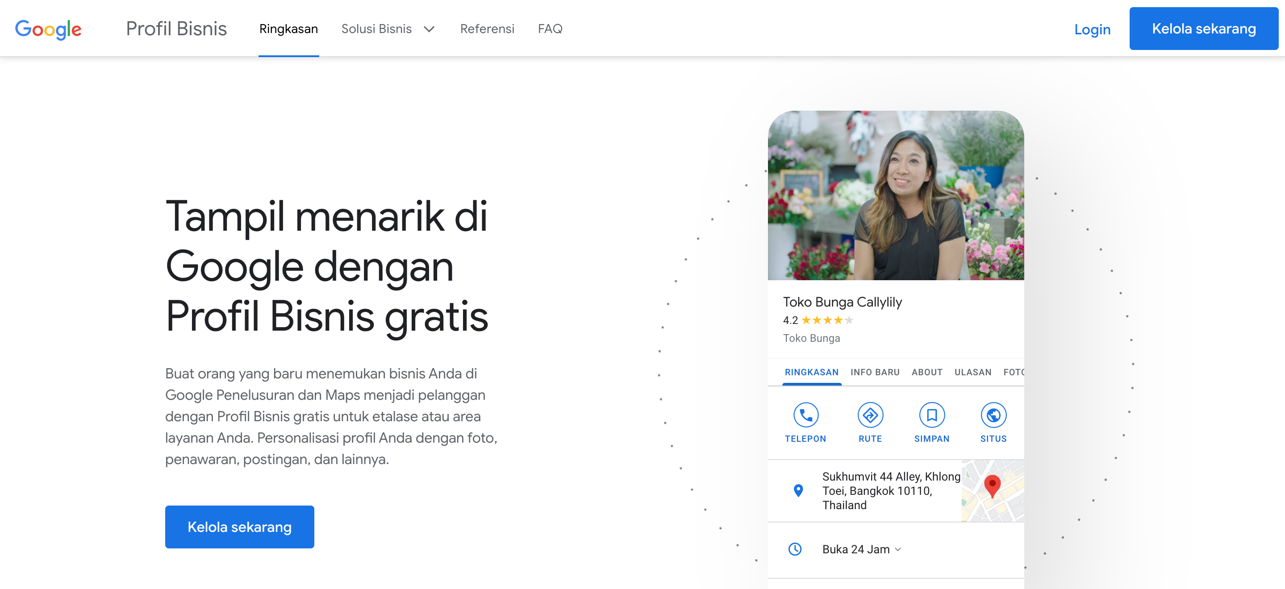
Task: Click Kelola sekarang button in header
Action: tap(1203, 29)
